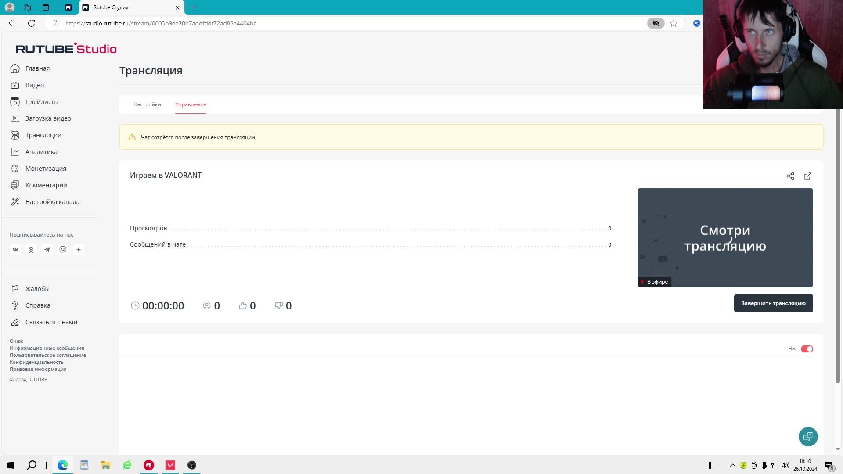This screenshot has height=474, width=843.
Task: Click the share icon for the stream
Action: (790, 176)
